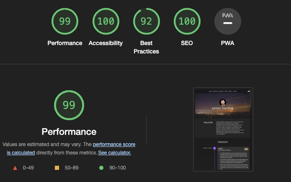This screenshot has width=291, height=182.
Task: Click the final page screenshot thumbnail
Action: pyautogui.click(x=223, y=129)
